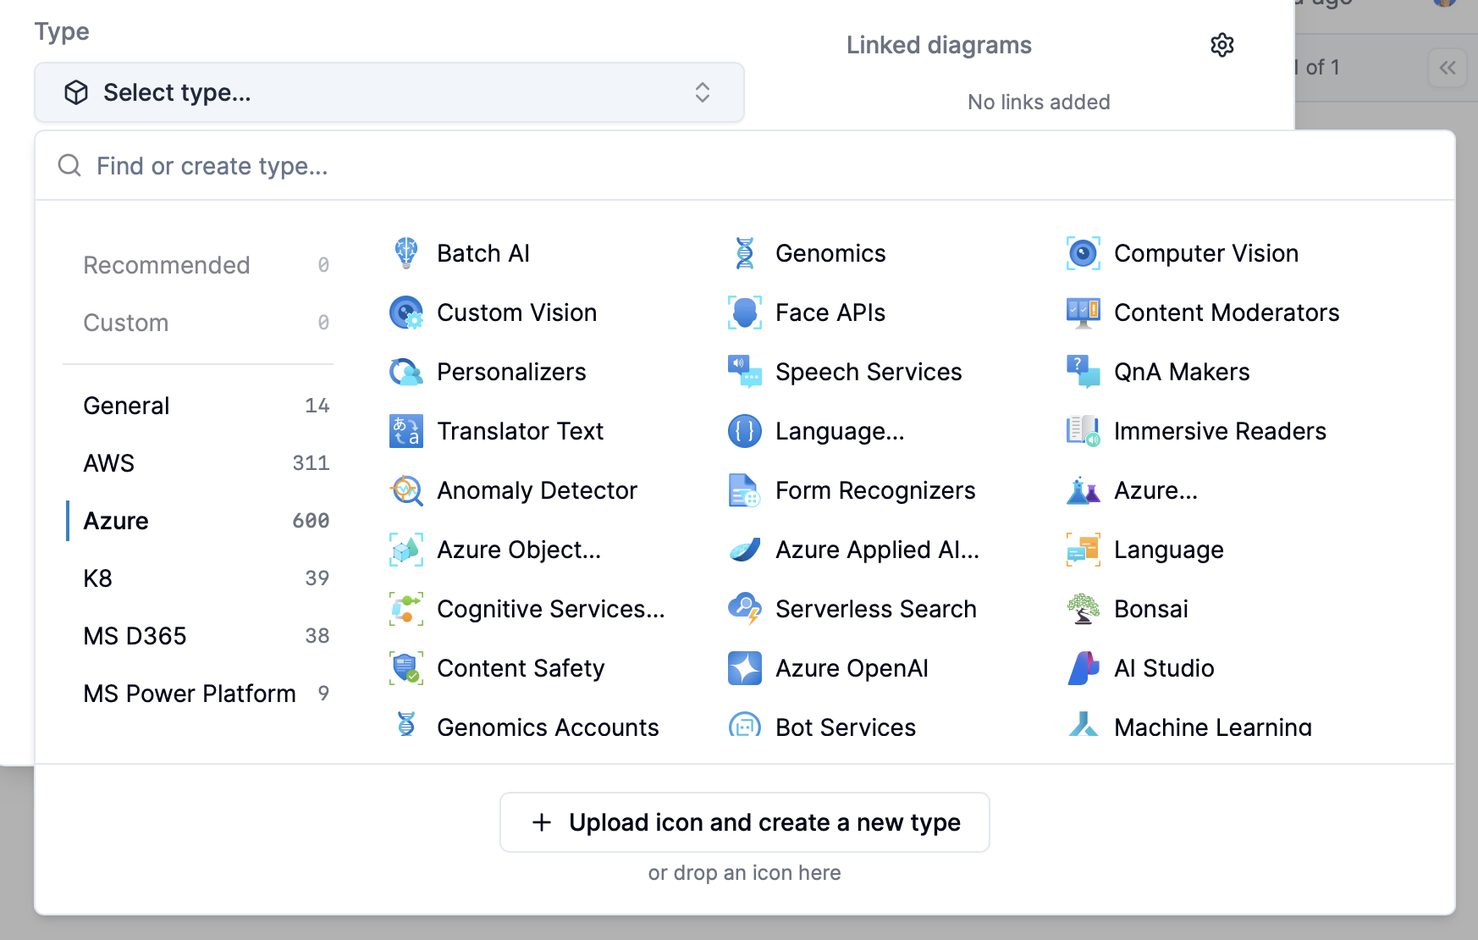1478x940 pixels.
Task: Click Upload icon and create a new type
Action: [x=744, y=821]
